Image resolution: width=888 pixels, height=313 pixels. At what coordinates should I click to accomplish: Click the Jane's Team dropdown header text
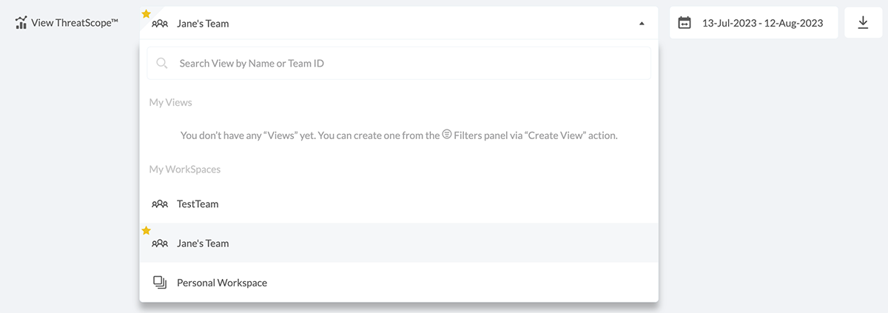click(x=203, y=24)
